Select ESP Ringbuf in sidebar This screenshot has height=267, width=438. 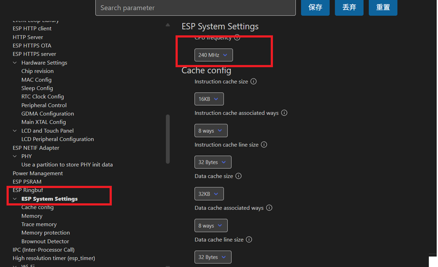(x=28, y=190)
